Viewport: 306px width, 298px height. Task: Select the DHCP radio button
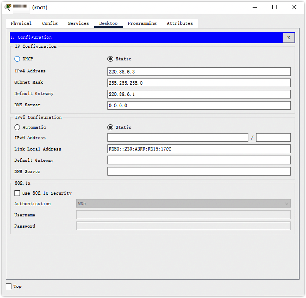(x=17, y=59)
